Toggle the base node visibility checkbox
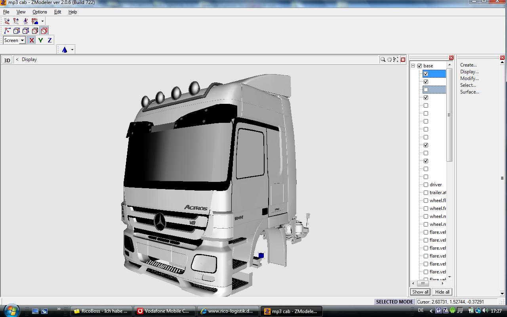Screen dimensions: 507x317 pyautogui.click(x=419, y=66)
